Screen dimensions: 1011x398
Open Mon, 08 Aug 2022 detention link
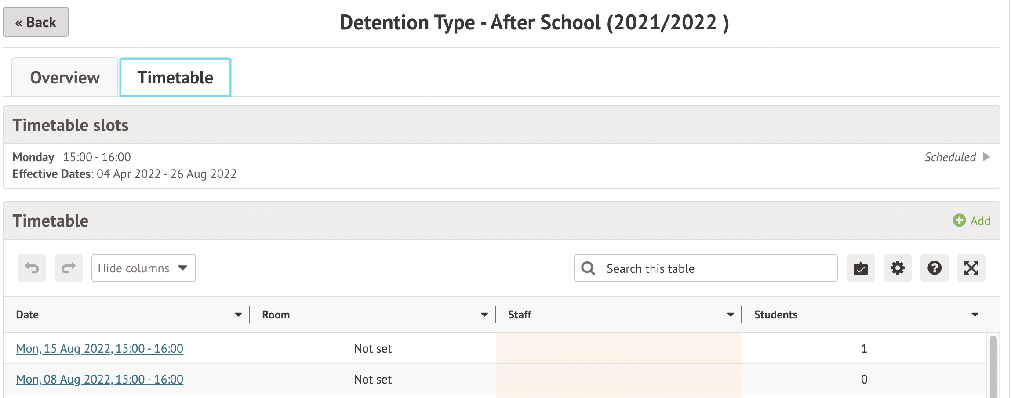pyautogui.click(x=99, y=379)
